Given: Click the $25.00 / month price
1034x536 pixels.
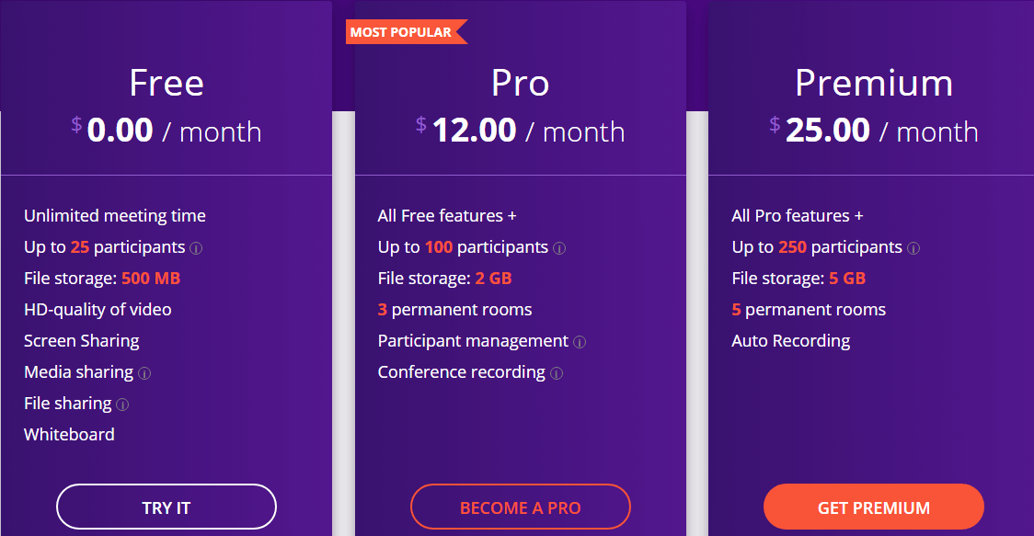Looking at the screenshot, I should pyautogui.click(x=874, y=131).
